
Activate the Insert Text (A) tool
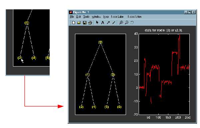(103, 23)
